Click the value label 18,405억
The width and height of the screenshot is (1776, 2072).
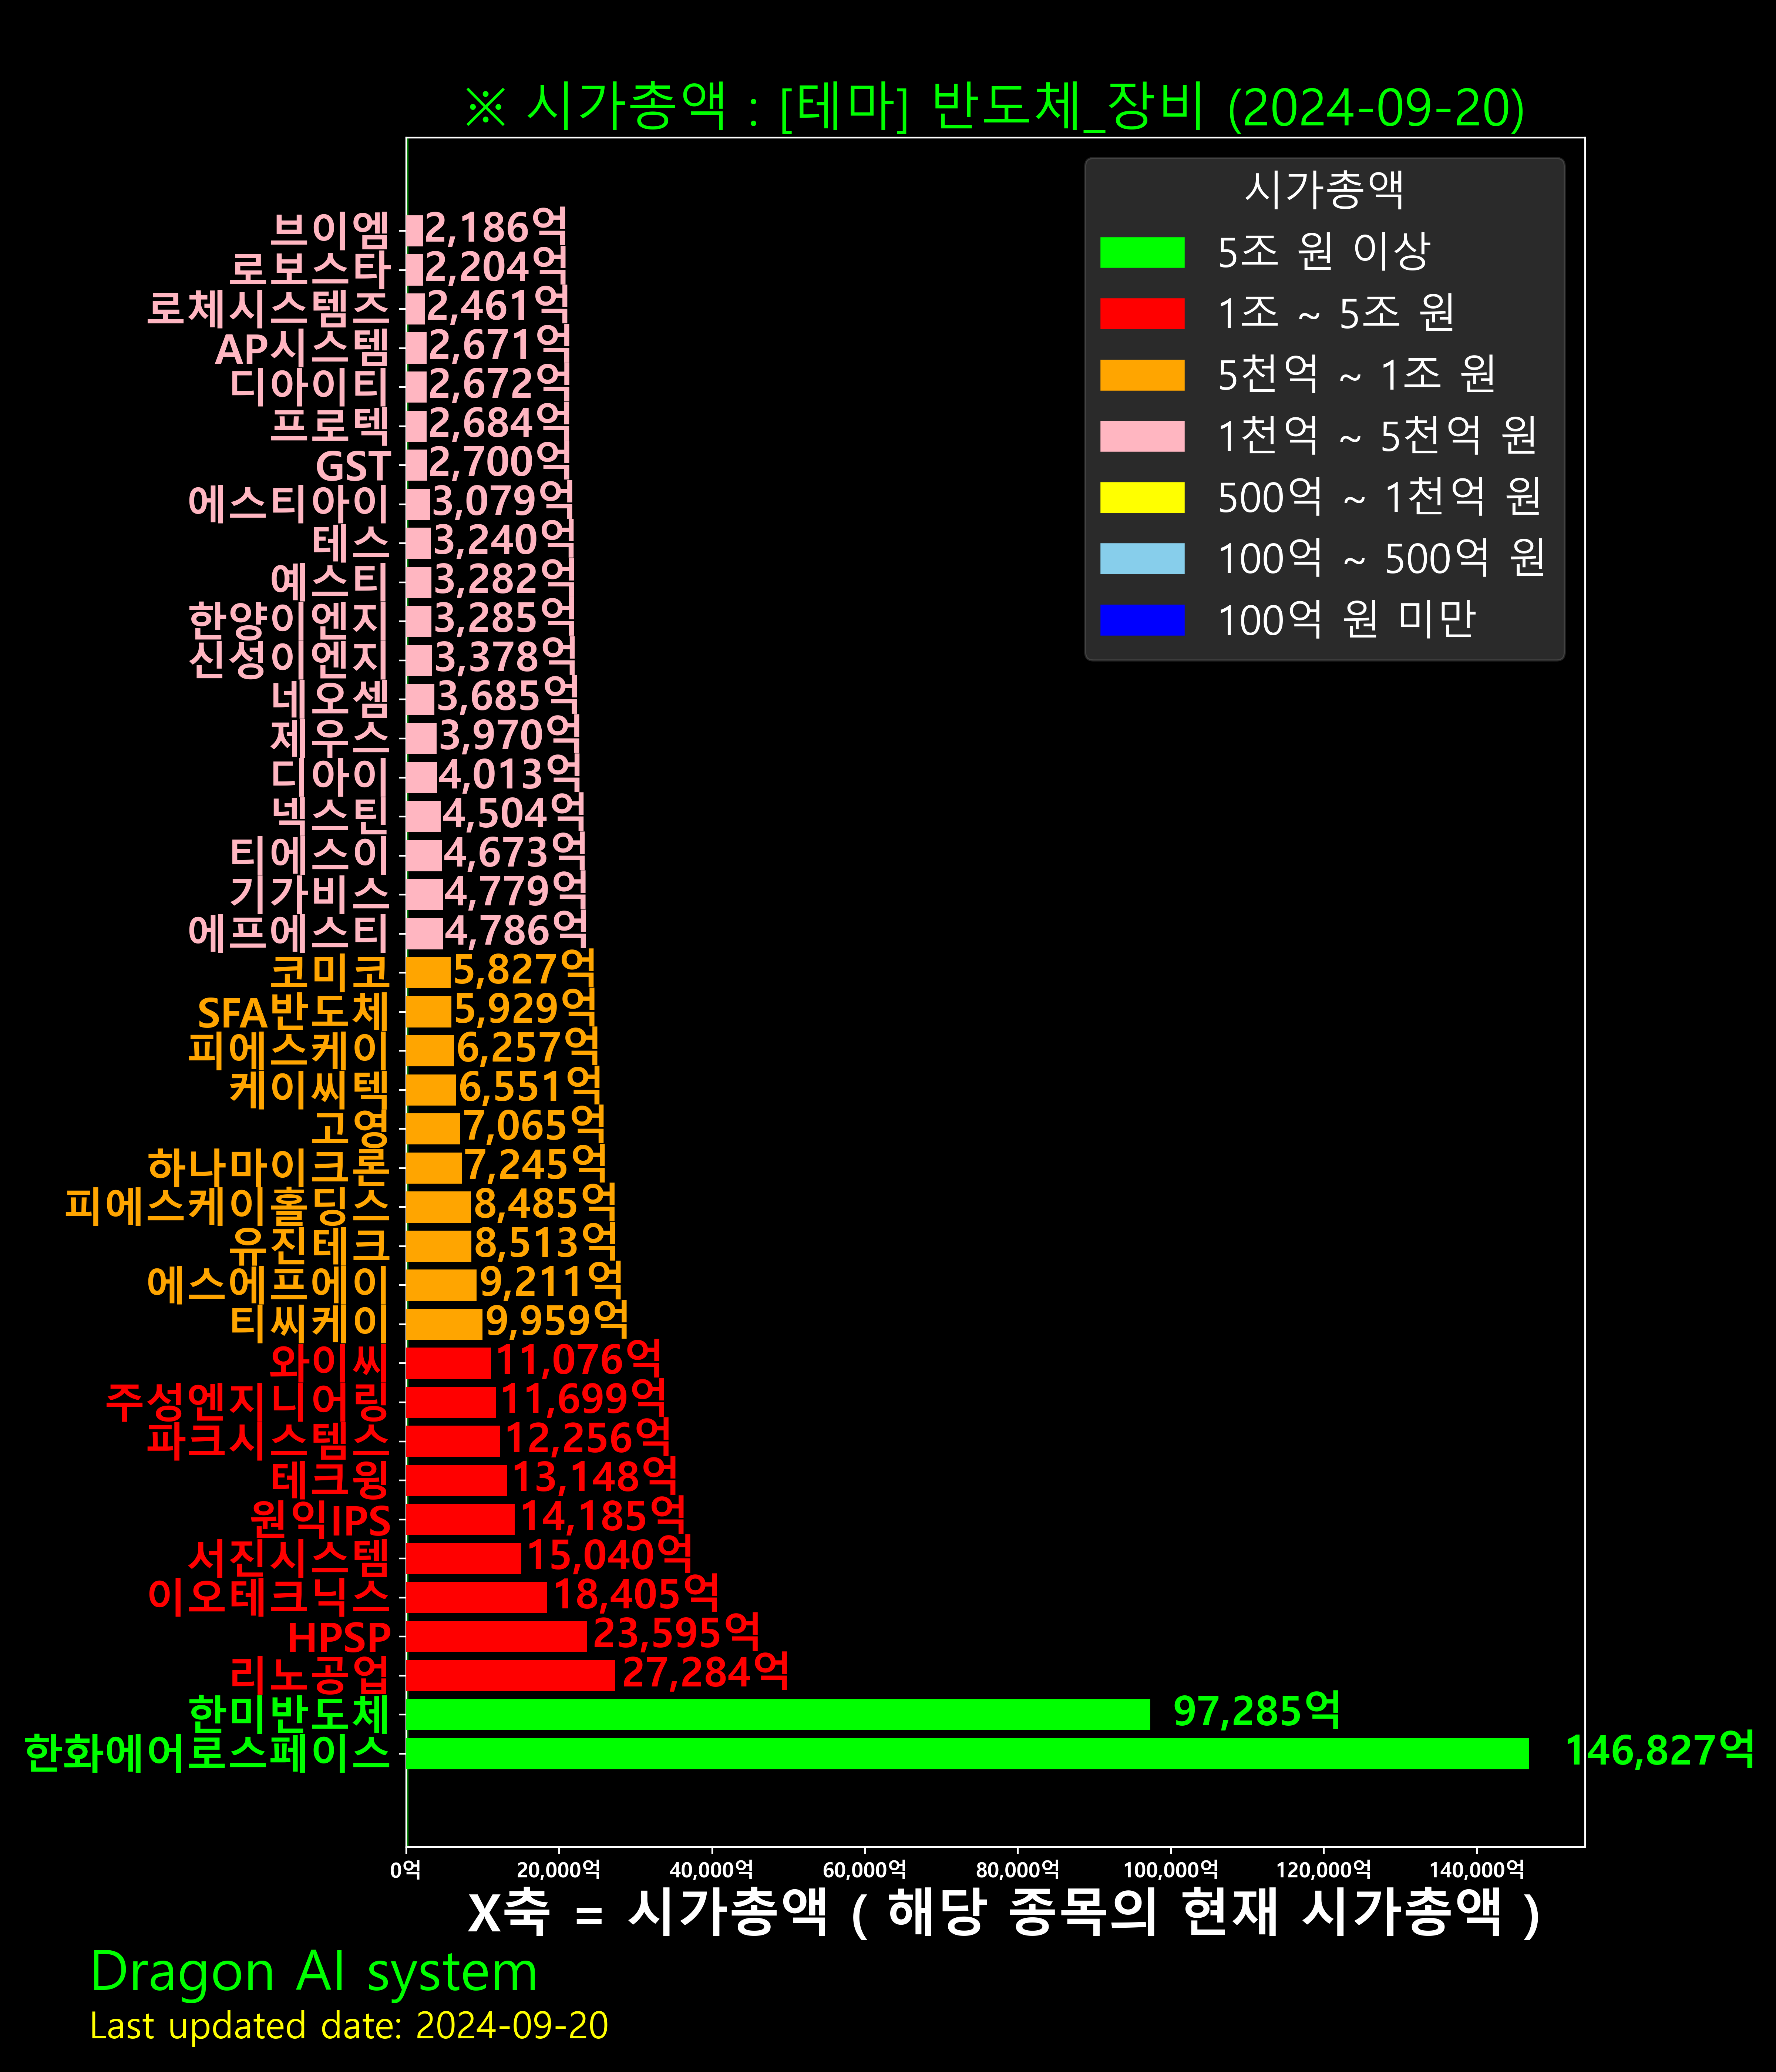(x=636, y=1594)
